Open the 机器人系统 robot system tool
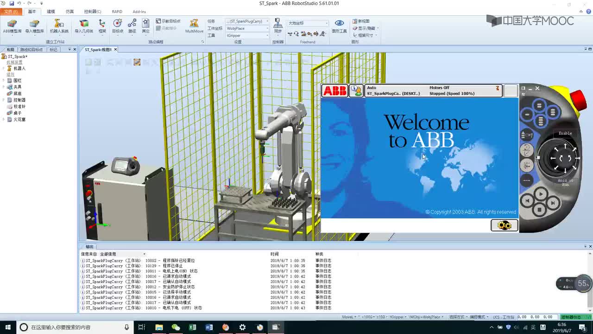Viewport: 593px width, 334px height. (x=59, y=26)
